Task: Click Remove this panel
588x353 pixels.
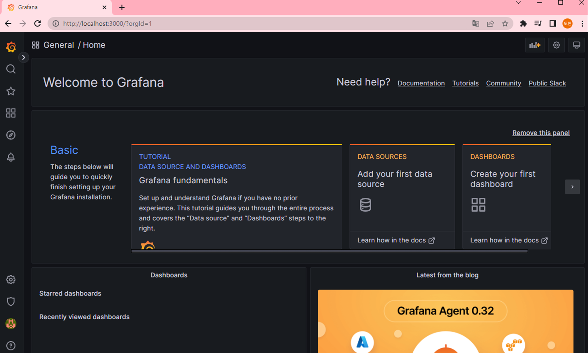Action: click(x=541, y=133)
